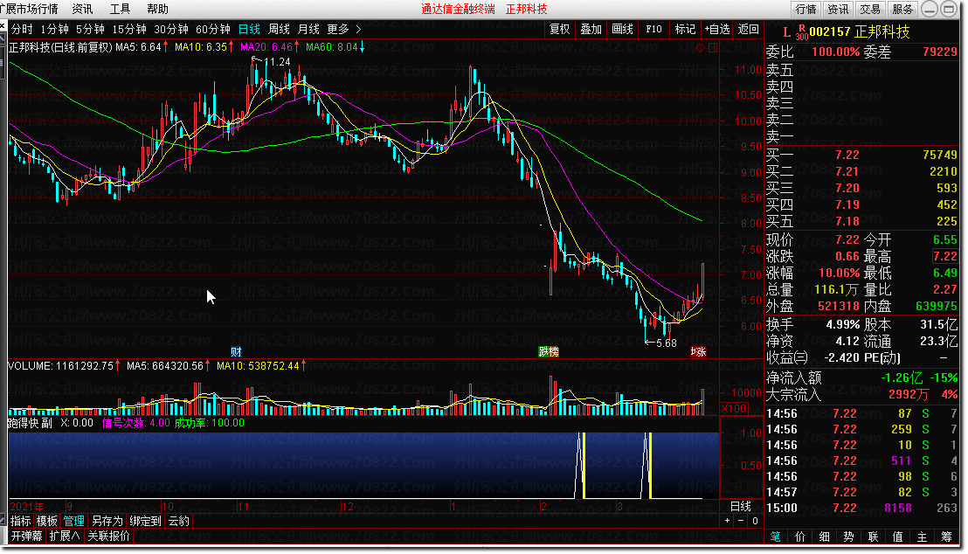The width and height of the screenshot is (968, 554).
Task: Open 关联报价 related quotes
Action: pos(108,537)
